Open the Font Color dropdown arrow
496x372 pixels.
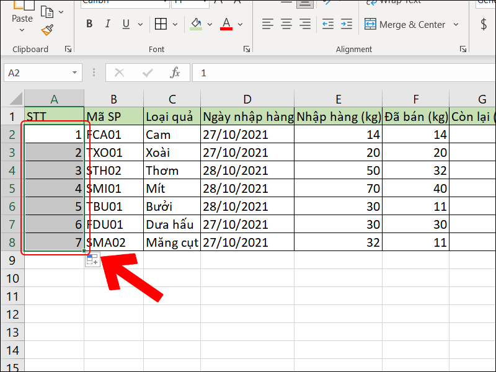tap(239, 25)
